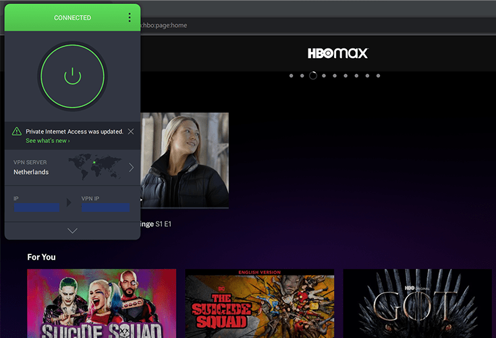The height and width of the screenshot is (338, 496).
Task: Click the world map with server dot
Action: coord(95,167)
